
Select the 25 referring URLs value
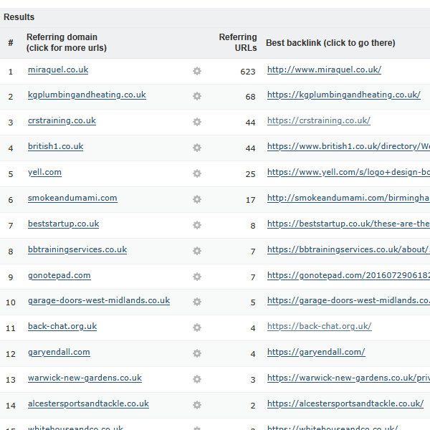[250, 174]
